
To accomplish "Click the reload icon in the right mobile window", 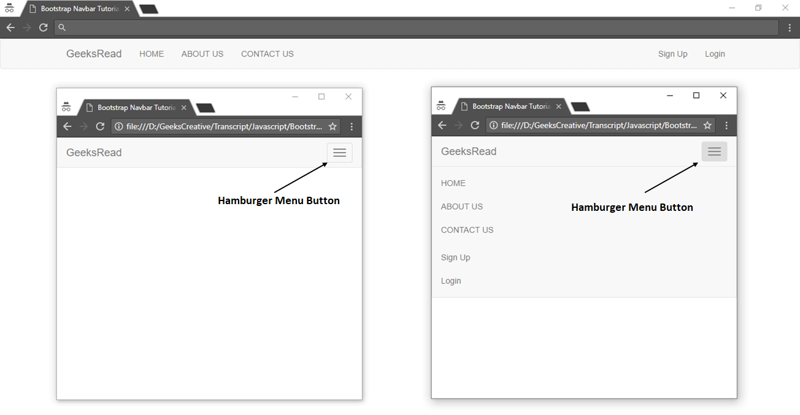I will point(475,125).
